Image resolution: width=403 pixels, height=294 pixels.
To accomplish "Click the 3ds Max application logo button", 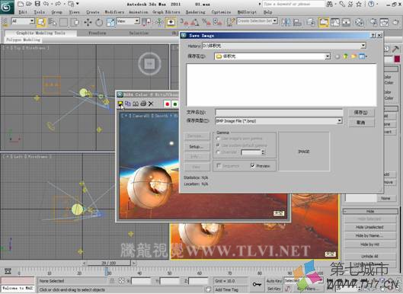I will [x=7, y=7].
